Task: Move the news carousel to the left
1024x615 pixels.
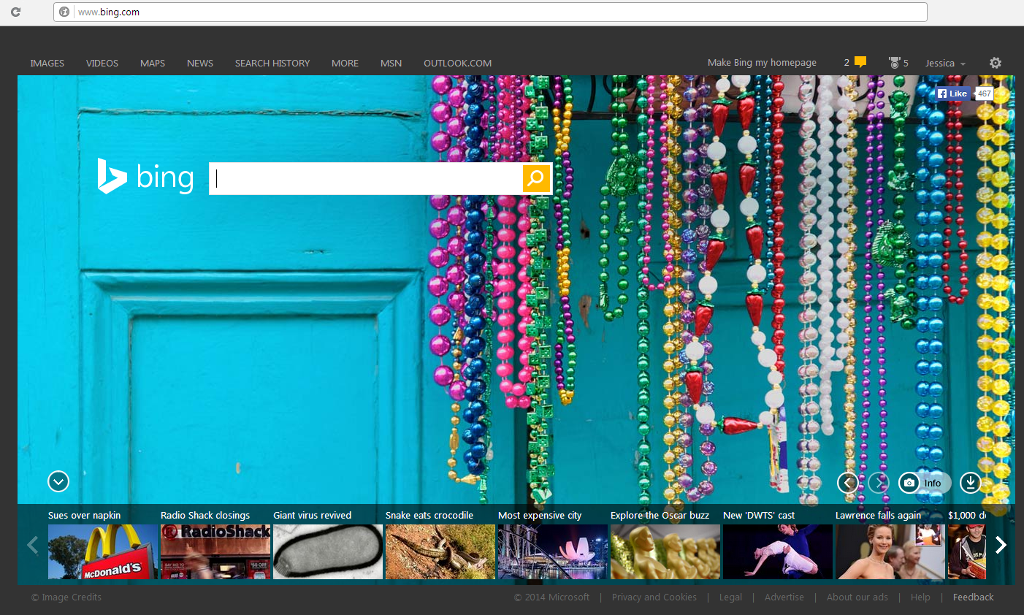Action: (x=33, y=545)
